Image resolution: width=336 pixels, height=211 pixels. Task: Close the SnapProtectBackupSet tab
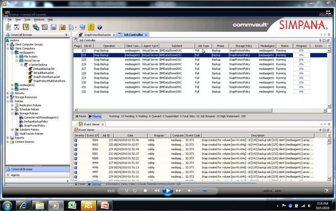(114, 35)
